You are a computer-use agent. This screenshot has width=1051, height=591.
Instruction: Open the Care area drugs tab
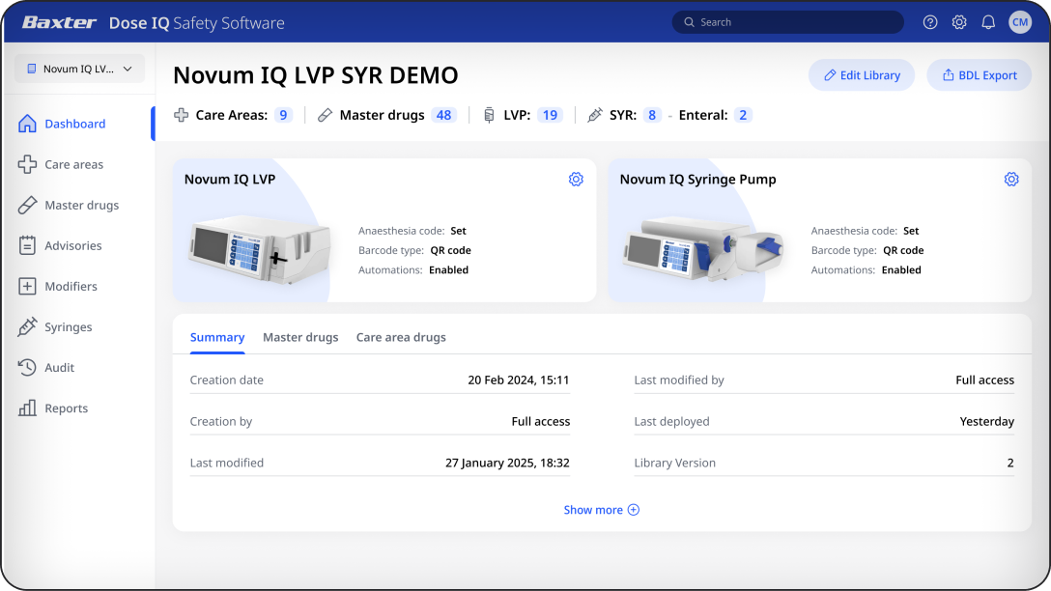coord(401,337)
